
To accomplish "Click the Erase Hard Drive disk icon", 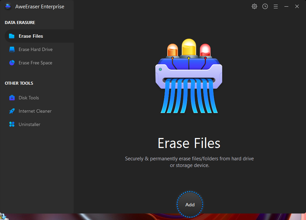I will click(x=12, y=49).
